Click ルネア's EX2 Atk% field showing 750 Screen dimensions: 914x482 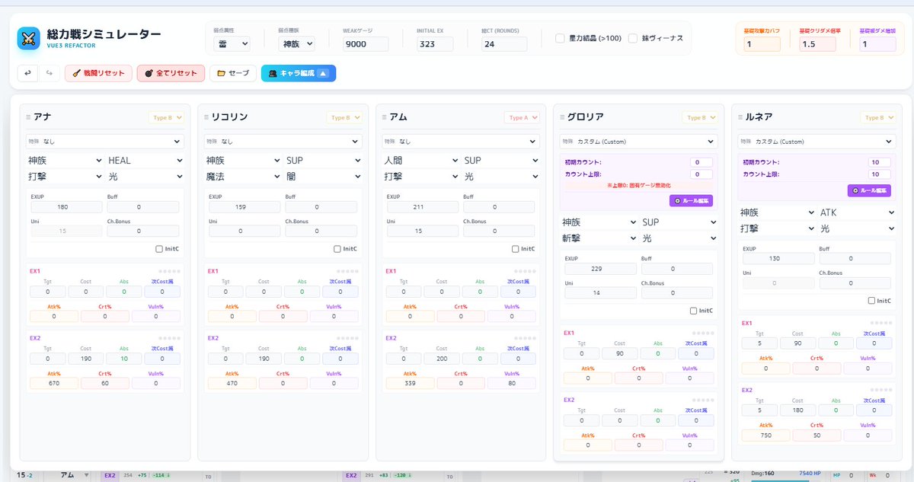[x=767, y=435]
